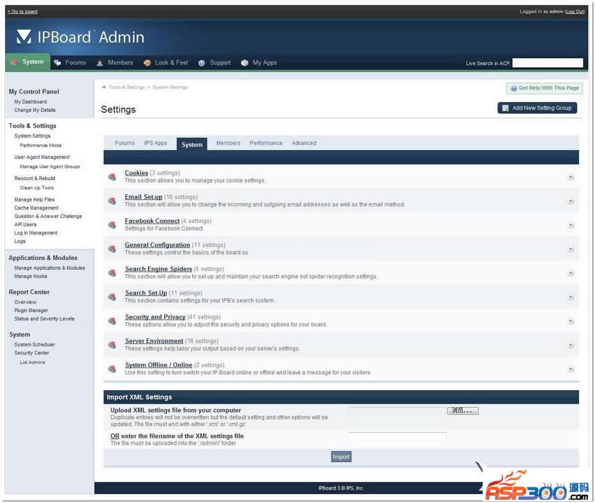Open the Email Set-up row dropdown arrow

pyautogui.click(x=571, y=201)
